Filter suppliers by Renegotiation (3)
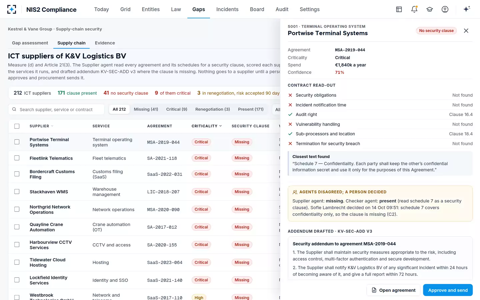This screenshot has width=480, height=300. 213,109
